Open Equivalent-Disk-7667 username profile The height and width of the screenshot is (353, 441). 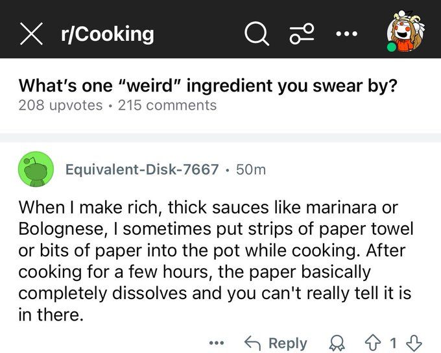click(x=142, y=169)
